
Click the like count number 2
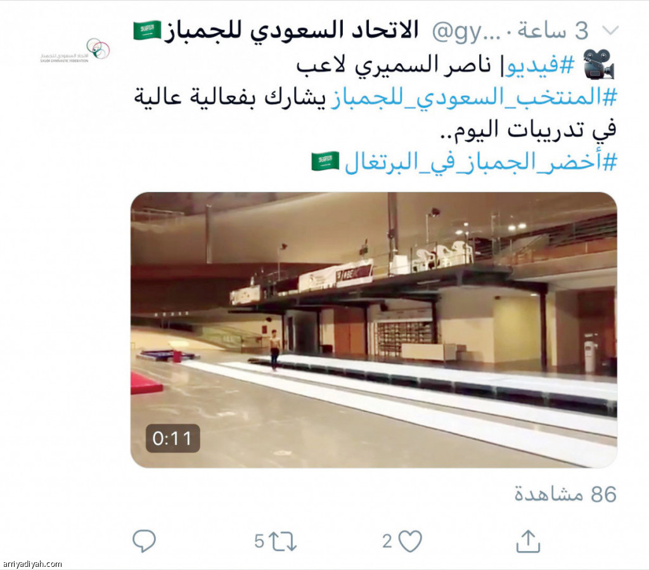point(387,541)
